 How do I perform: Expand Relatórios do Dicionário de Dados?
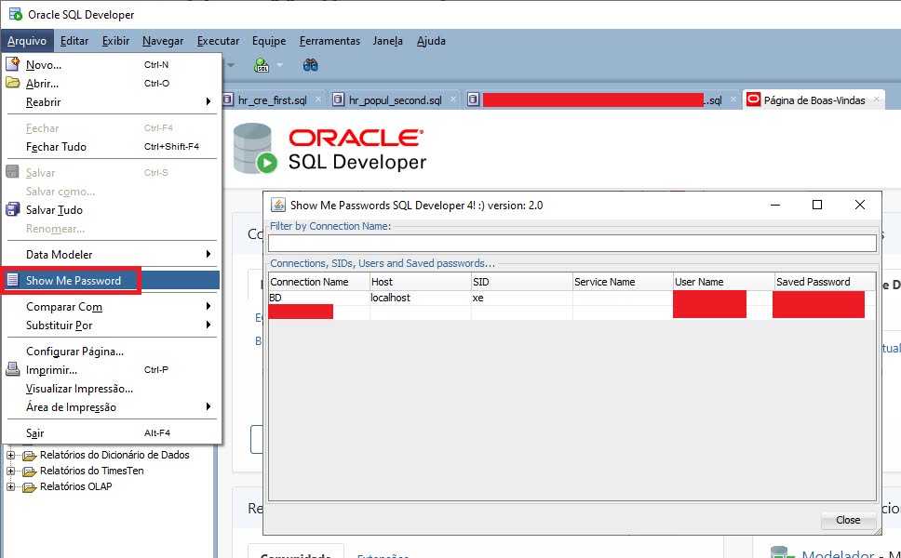(x=9, y=455)
